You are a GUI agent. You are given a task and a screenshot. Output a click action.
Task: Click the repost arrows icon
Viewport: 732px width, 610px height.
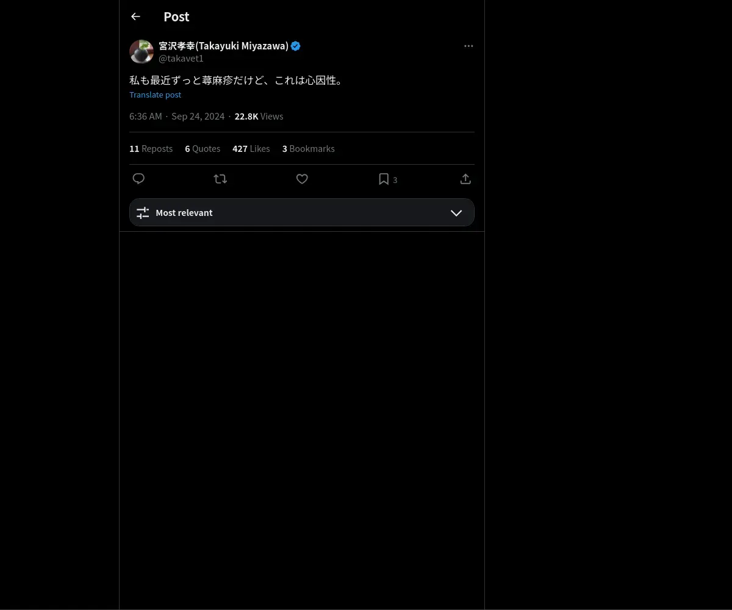pyautogui.click(x=220, y=179)
